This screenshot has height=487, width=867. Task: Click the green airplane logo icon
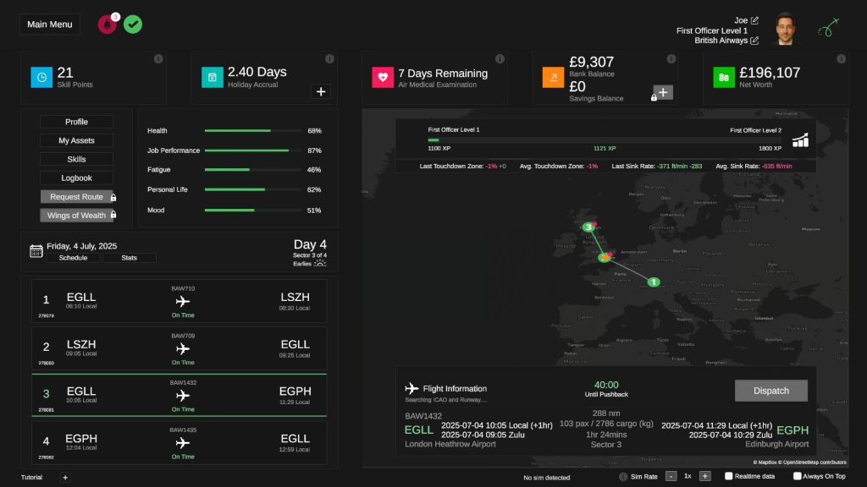tap(828, 27)
